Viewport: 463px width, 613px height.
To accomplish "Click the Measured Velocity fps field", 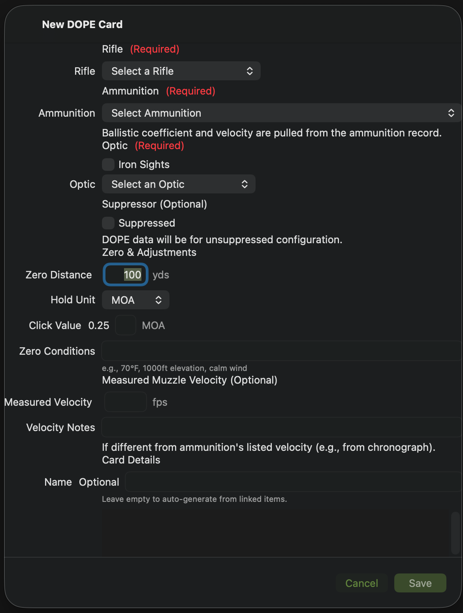I will point(125,402).
